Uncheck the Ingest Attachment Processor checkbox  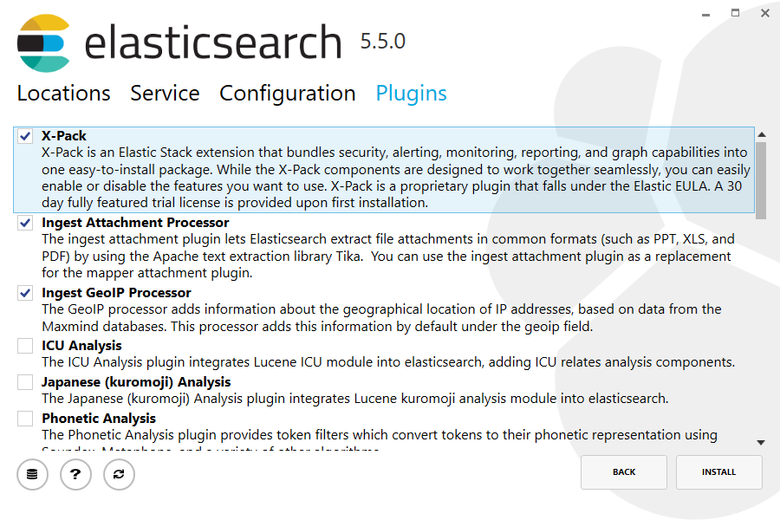tap(25, 224)
